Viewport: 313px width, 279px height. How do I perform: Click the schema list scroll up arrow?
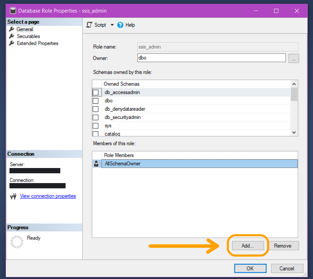point(294,84)
